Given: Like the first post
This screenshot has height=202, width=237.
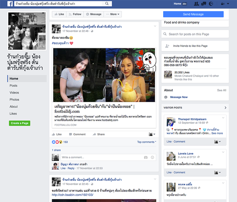Looking at the screenshot, I should tap(57, 134).
